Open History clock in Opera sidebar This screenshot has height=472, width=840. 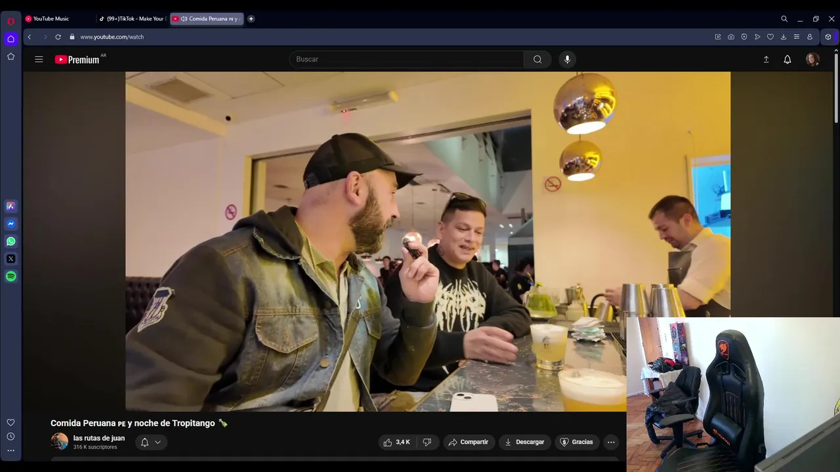(x=10, y=437)
